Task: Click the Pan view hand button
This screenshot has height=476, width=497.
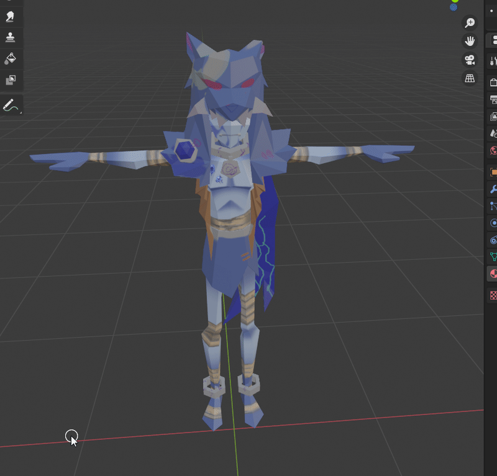Action: pyautogui.click(x=470, y=41)
